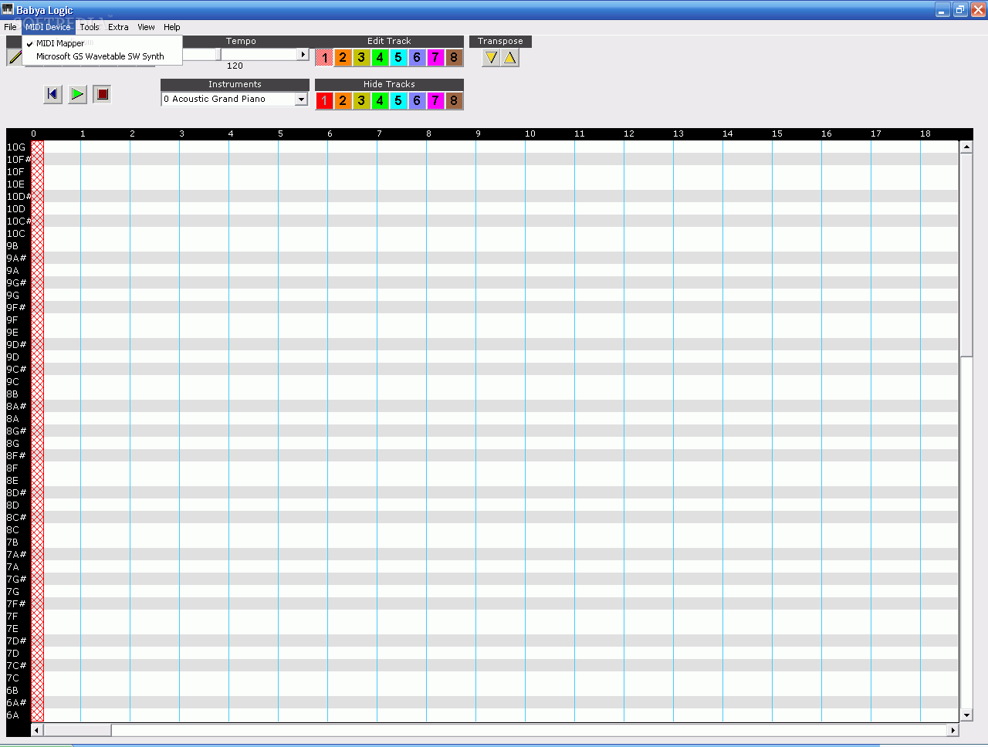Rewind playback to the start
This screenshot has height=747, width=988.
click(52, 94)
